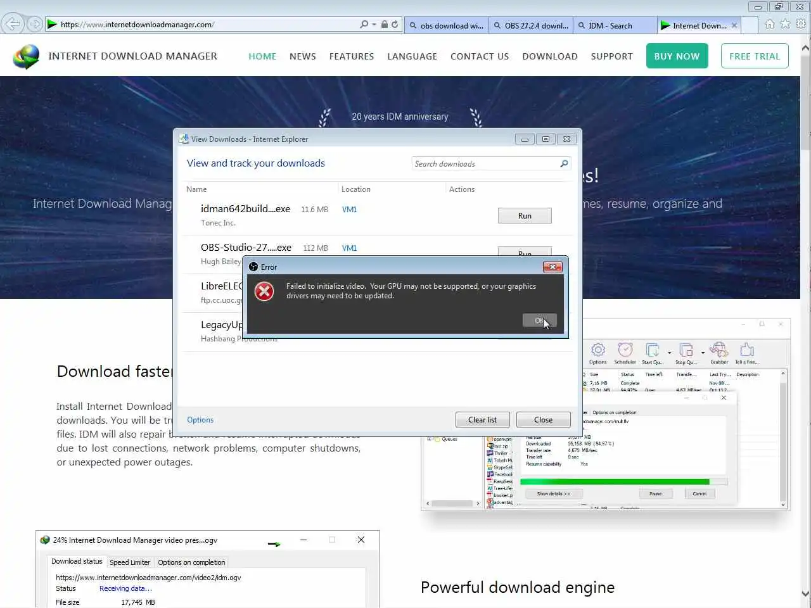Viewport: 811px width, 608px height.
Task: Open the FEATURES navigation item
Action: [352, 56]
